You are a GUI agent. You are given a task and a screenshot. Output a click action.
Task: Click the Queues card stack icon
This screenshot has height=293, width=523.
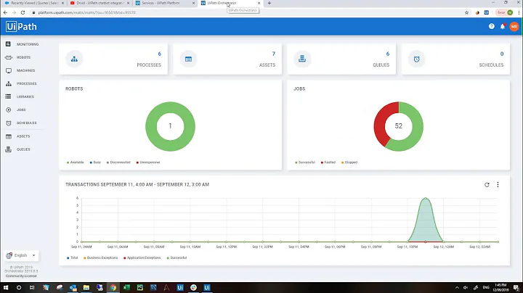pyautogui.click(x=302, y=59)
